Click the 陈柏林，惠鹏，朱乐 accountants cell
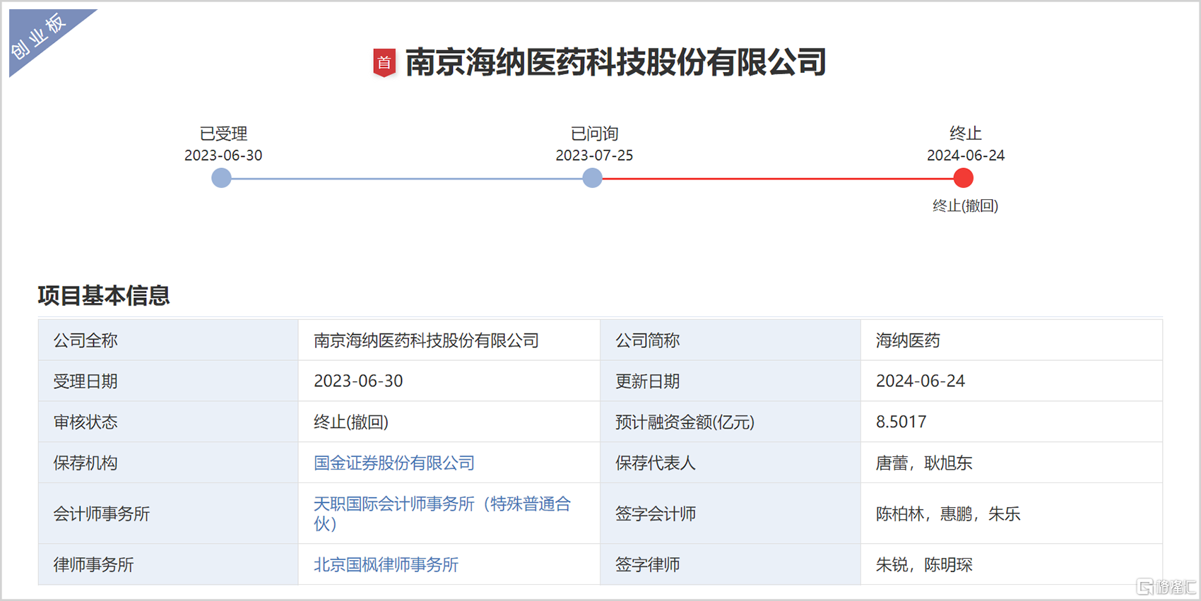Viewport: 1201px width, 601px height. click(x=1012, y=513)
